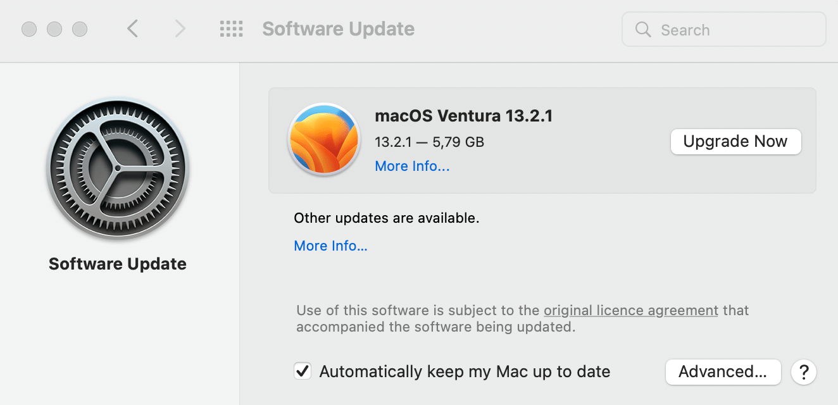The width and height of the screenshot is (838, 405).
Task: Open More Info for macOS Ventura 13.2.1
Action: (412, 166)
